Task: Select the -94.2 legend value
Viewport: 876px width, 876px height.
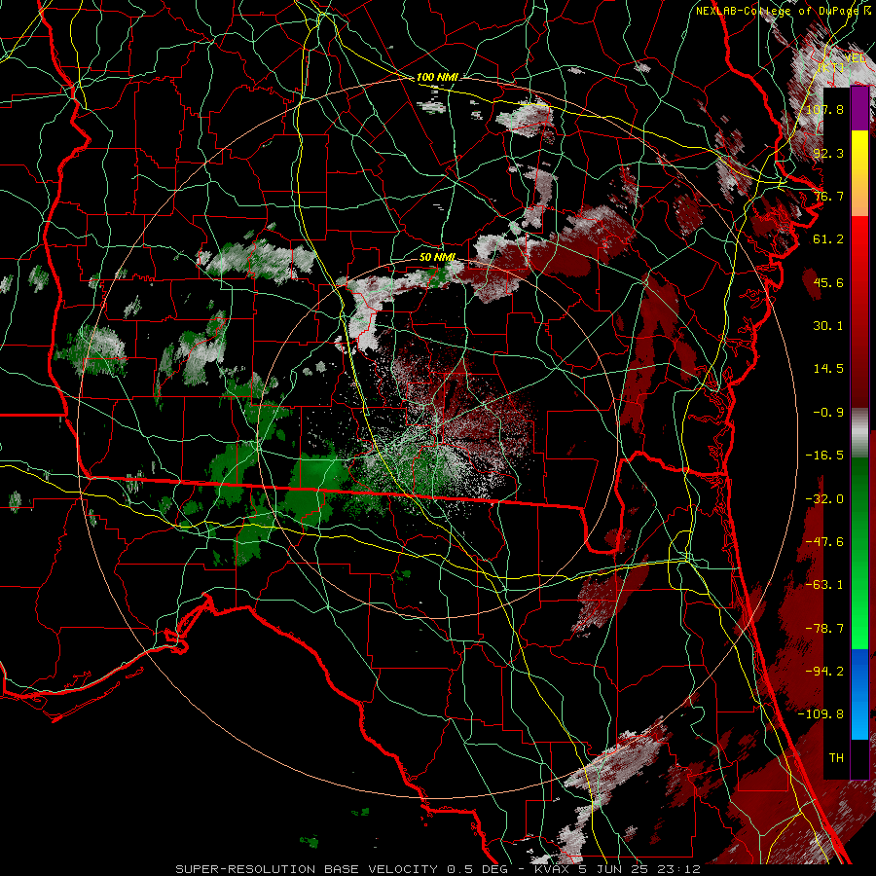Action: pyautogui.click(x=824, y=671)
